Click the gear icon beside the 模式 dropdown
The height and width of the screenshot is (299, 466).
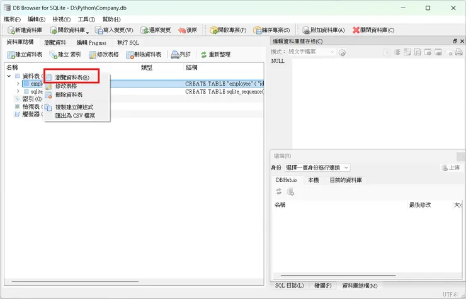tap(343, 53)
